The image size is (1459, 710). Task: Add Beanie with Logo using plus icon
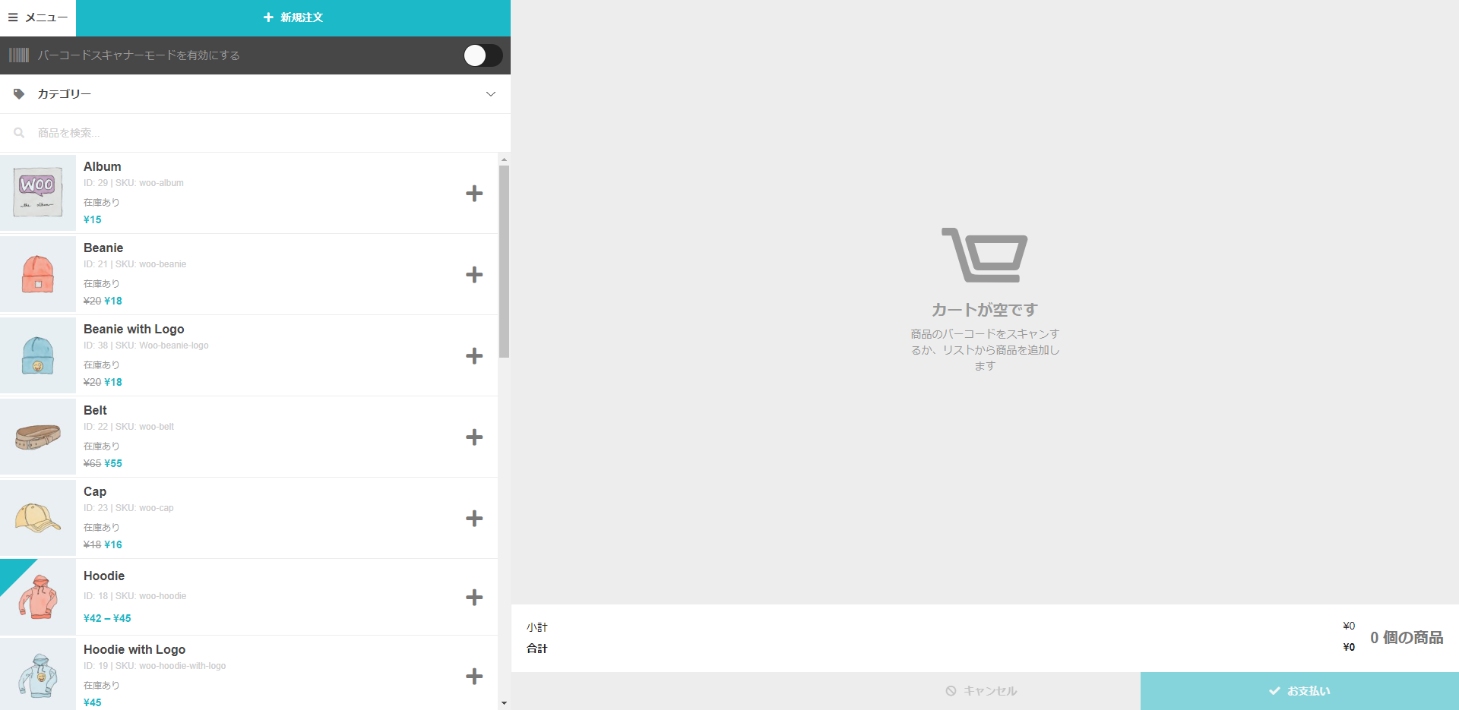click(x=474, y=356)
